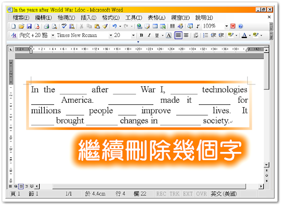The height and width of the screenshot is (206, 282).
Task: Open a file with the folder icon
Action: (21, 27)
